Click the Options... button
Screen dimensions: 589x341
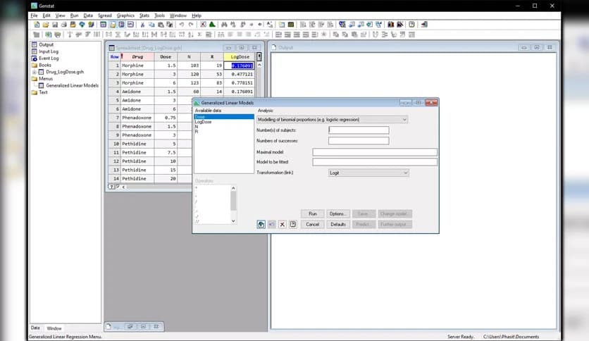tap(337, 213)
